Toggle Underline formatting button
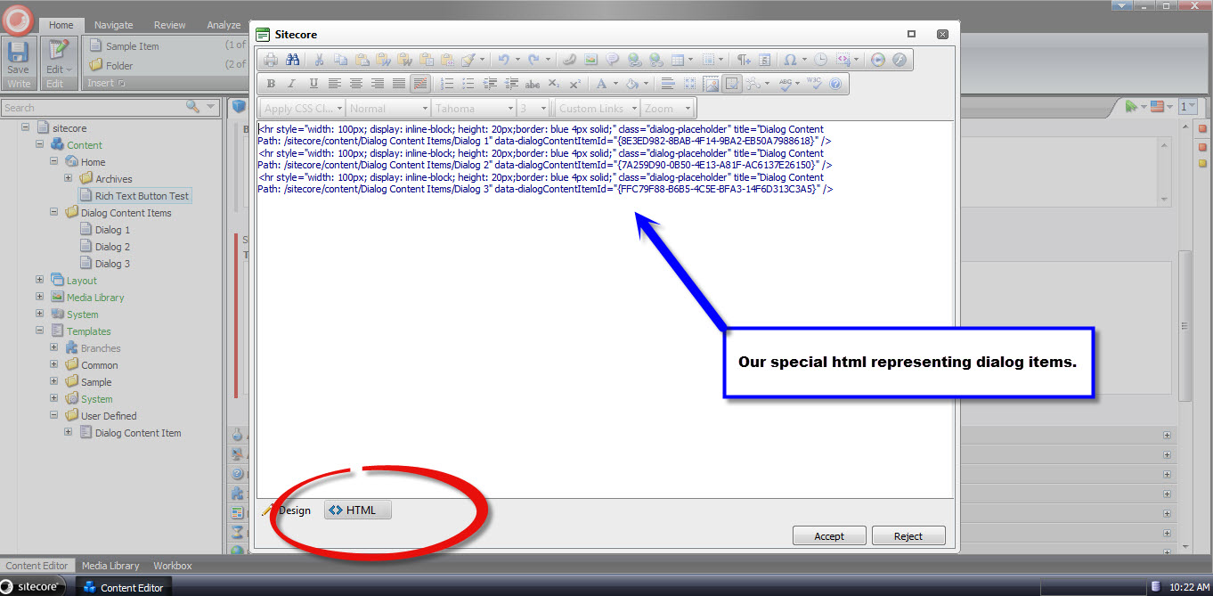The width and height of the screenshot is (1213, 596). (313, 84)
